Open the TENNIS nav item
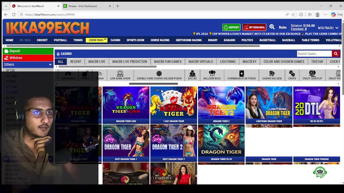 (x=78, y=40)
